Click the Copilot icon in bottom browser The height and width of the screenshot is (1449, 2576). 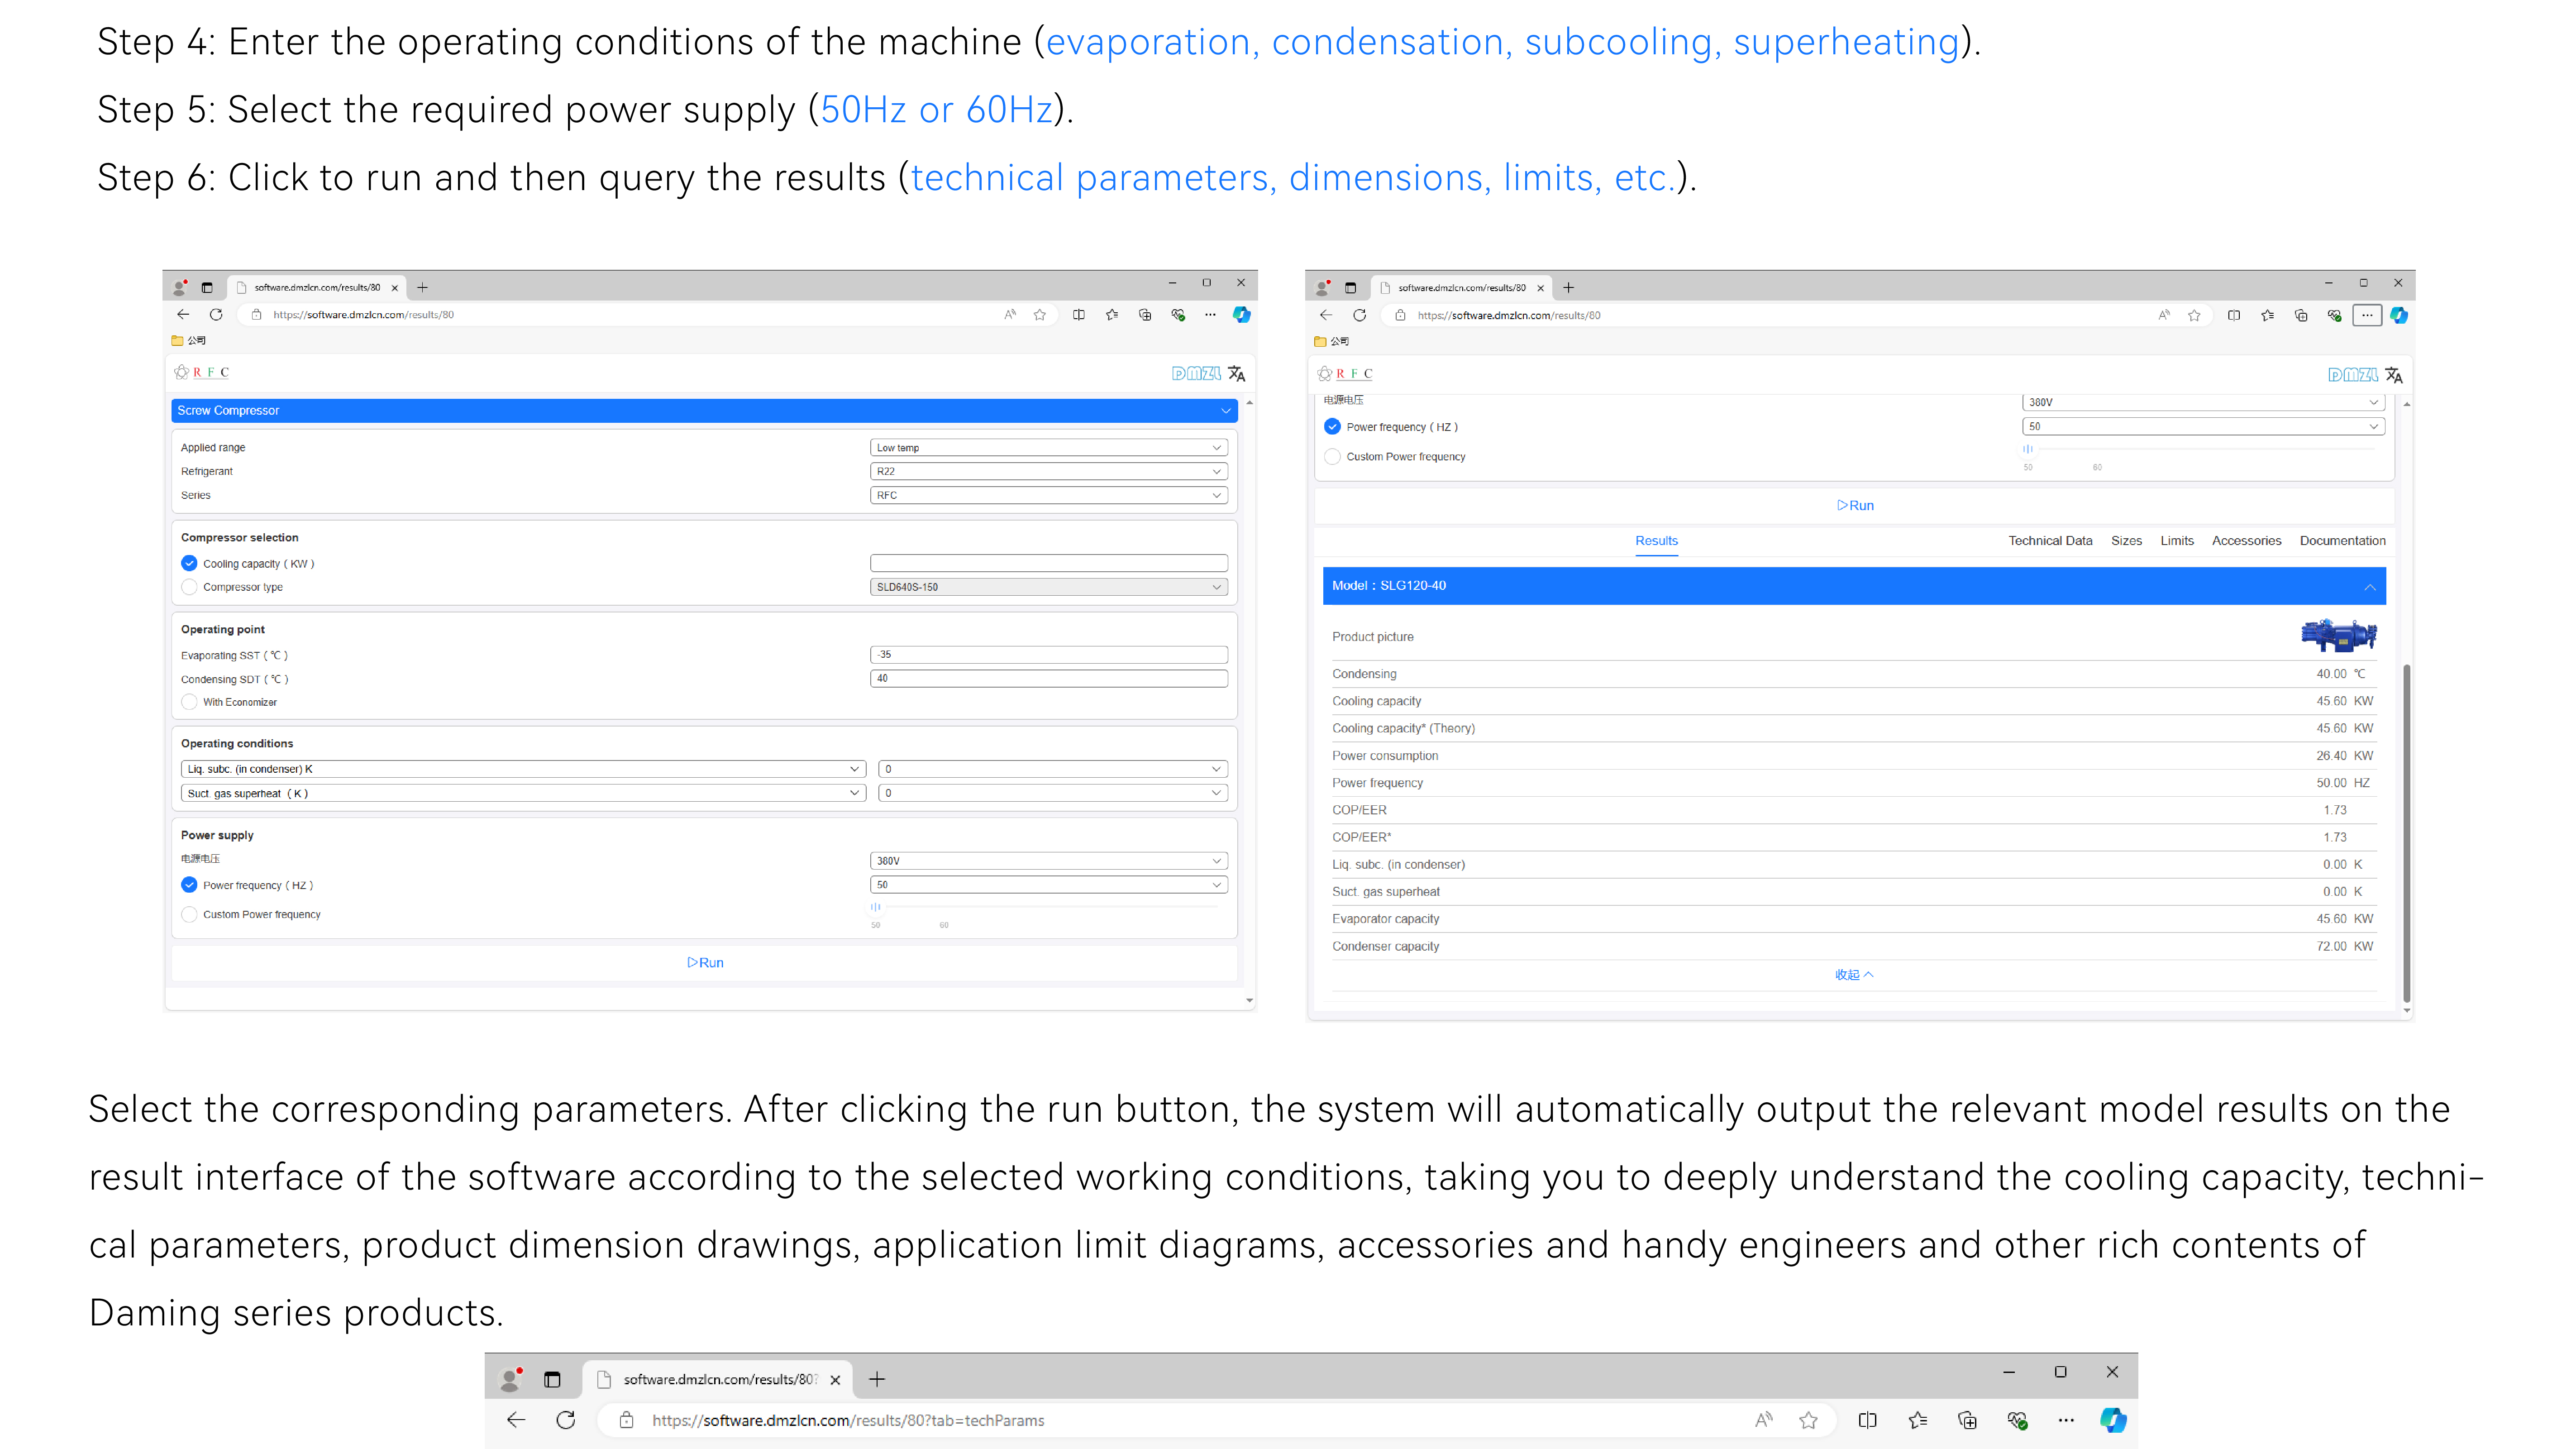tap(2113, 1419)
